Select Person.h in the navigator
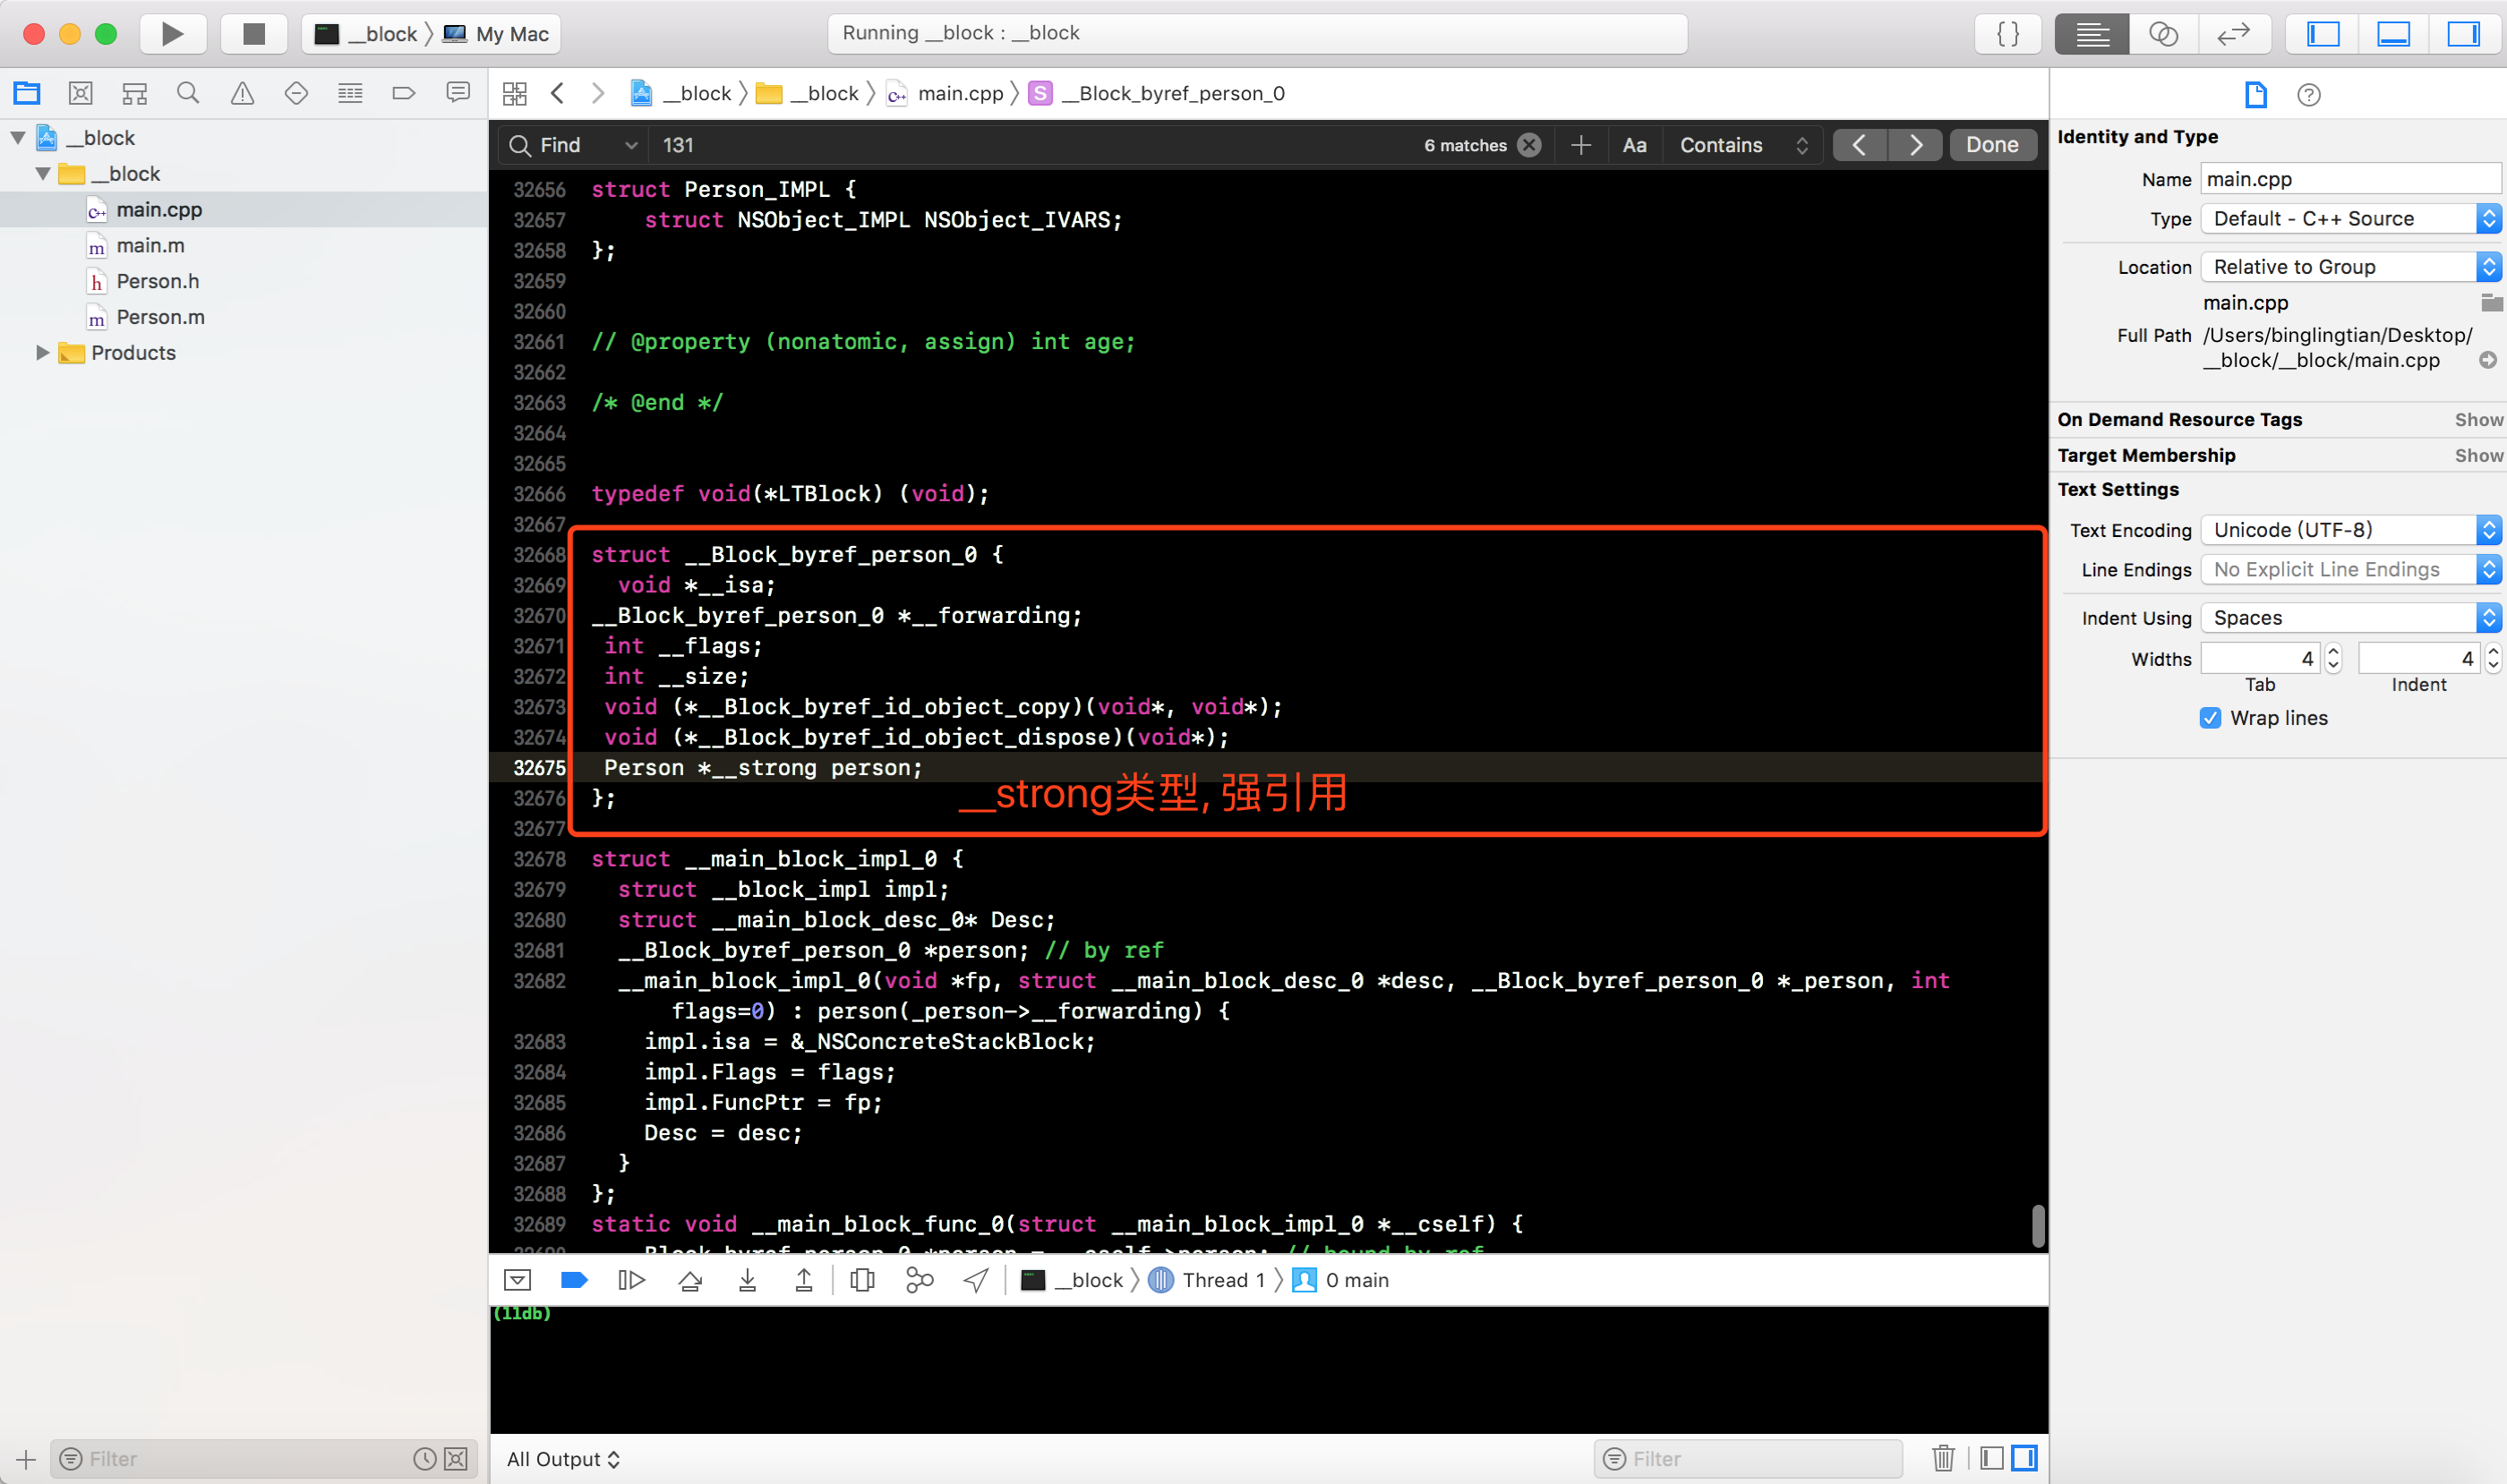Screen dimensions: 2507x1484 [x=157, y=282]
